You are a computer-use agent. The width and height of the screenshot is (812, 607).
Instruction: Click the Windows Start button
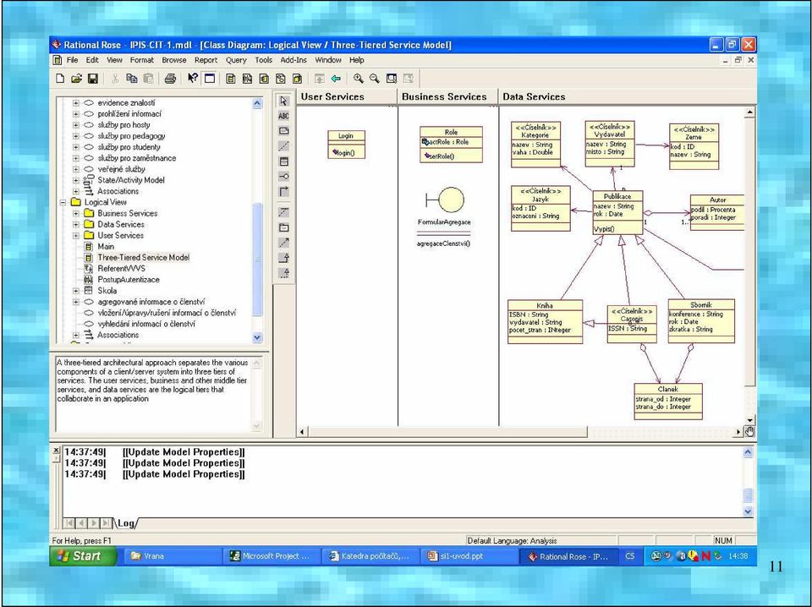click(83, 556)
